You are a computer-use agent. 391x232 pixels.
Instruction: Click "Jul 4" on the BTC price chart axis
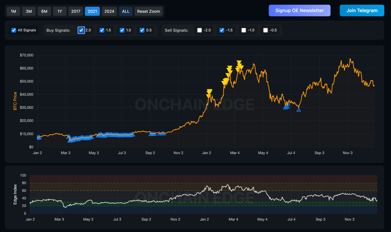pyautogui.click(x=291, y=153)
